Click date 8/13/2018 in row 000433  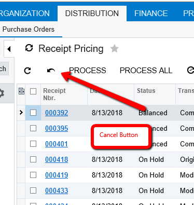107,190
